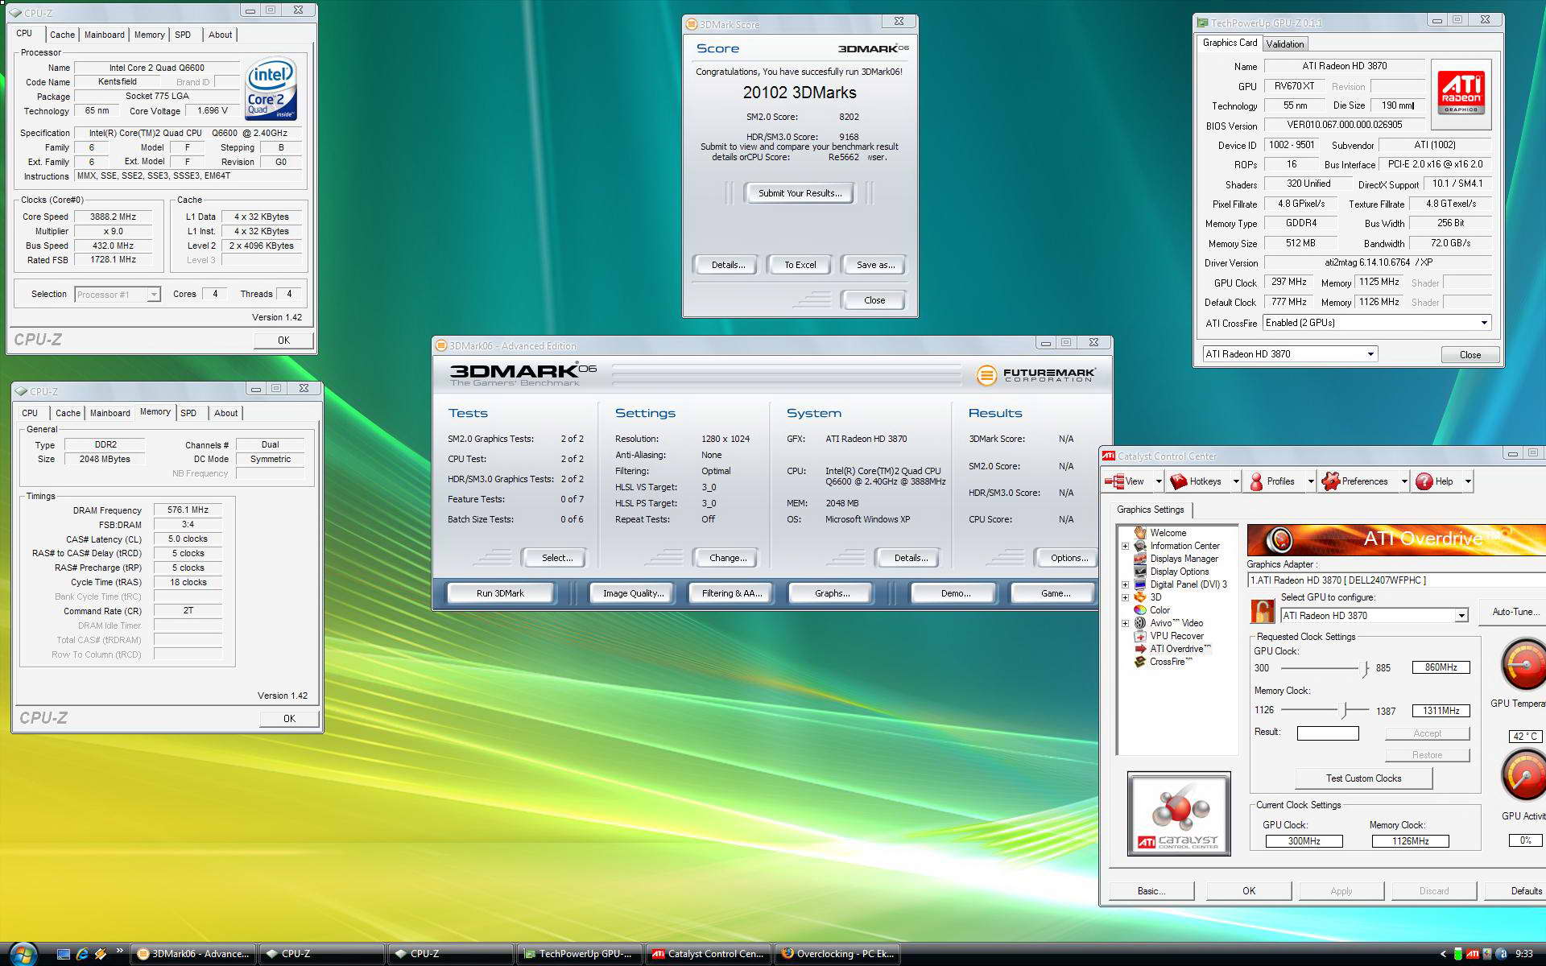The image size is (1546, 966).
Task: Open the Help dropdown arrow
Action: coord(1468,481)
